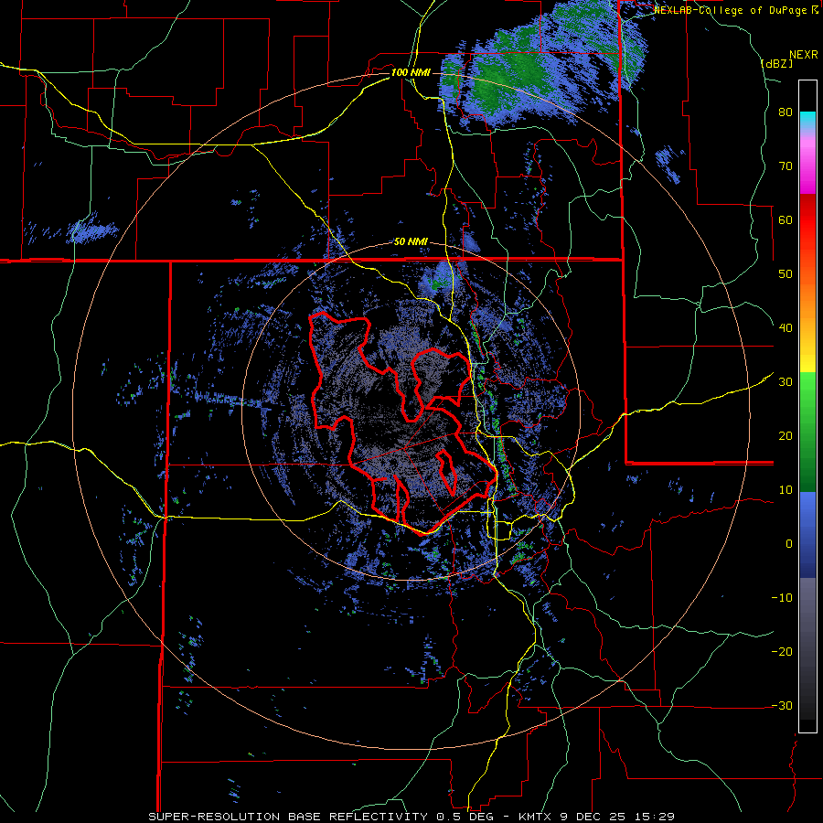This screenshot has width=823, height=823.
Task: Click the 80 value on the dBZ scale
Action: [786, 112]
